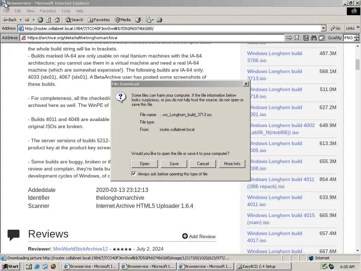Viewport: 361px width, 271px height.
Task: Click the Internet zone icon in status bar
Action: pos(311,258)
